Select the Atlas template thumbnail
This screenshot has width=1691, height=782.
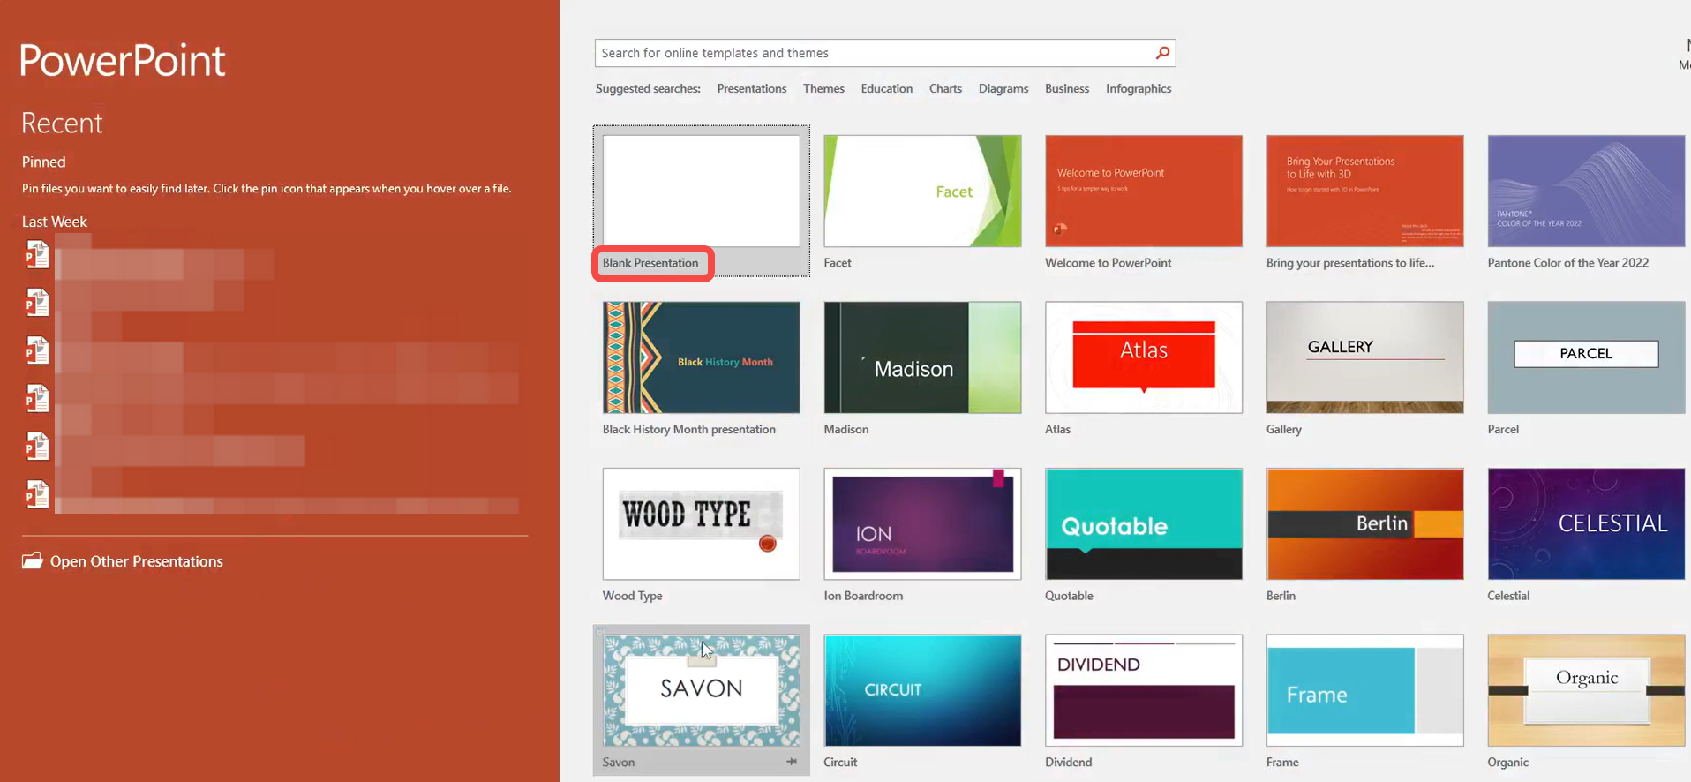tap(1144, 357)
